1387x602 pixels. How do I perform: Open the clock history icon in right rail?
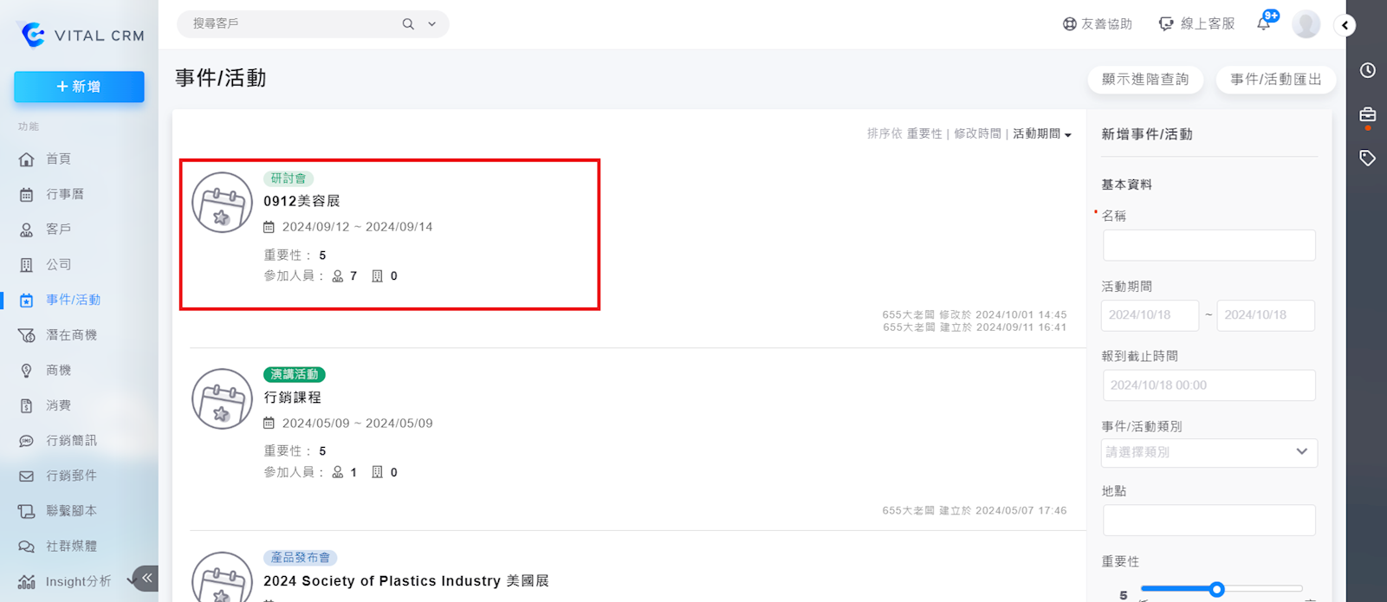[x=1367, y=70]
